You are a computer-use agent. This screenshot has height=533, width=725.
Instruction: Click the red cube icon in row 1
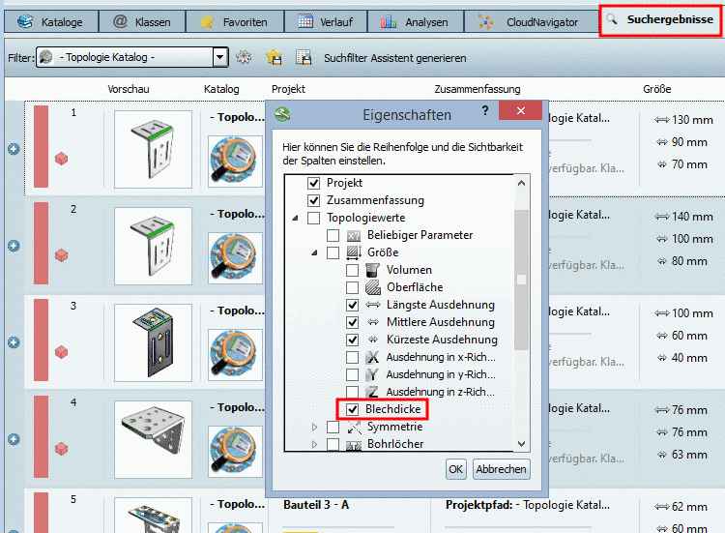click(x=61, y=159)
